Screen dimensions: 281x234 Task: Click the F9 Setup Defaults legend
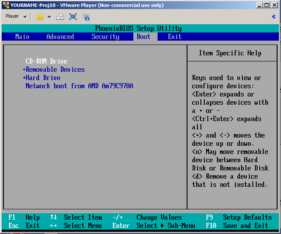pyautogui.click(x=239, y=218)
